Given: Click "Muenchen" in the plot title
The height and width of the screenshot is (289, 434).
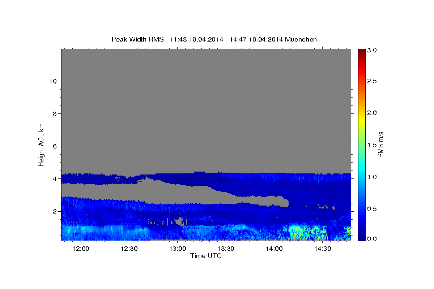Looking at the screenshot, I should (301, 39).
